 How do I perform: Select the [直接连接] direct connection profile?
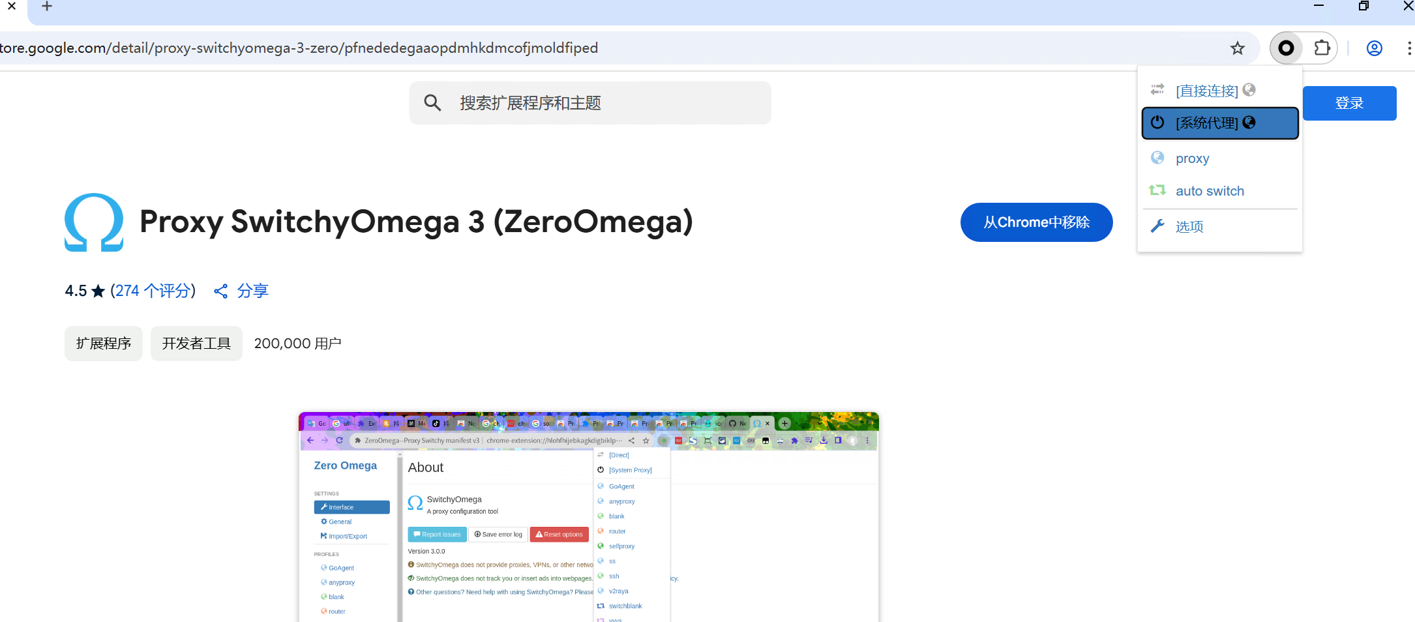coord(1206,91)
